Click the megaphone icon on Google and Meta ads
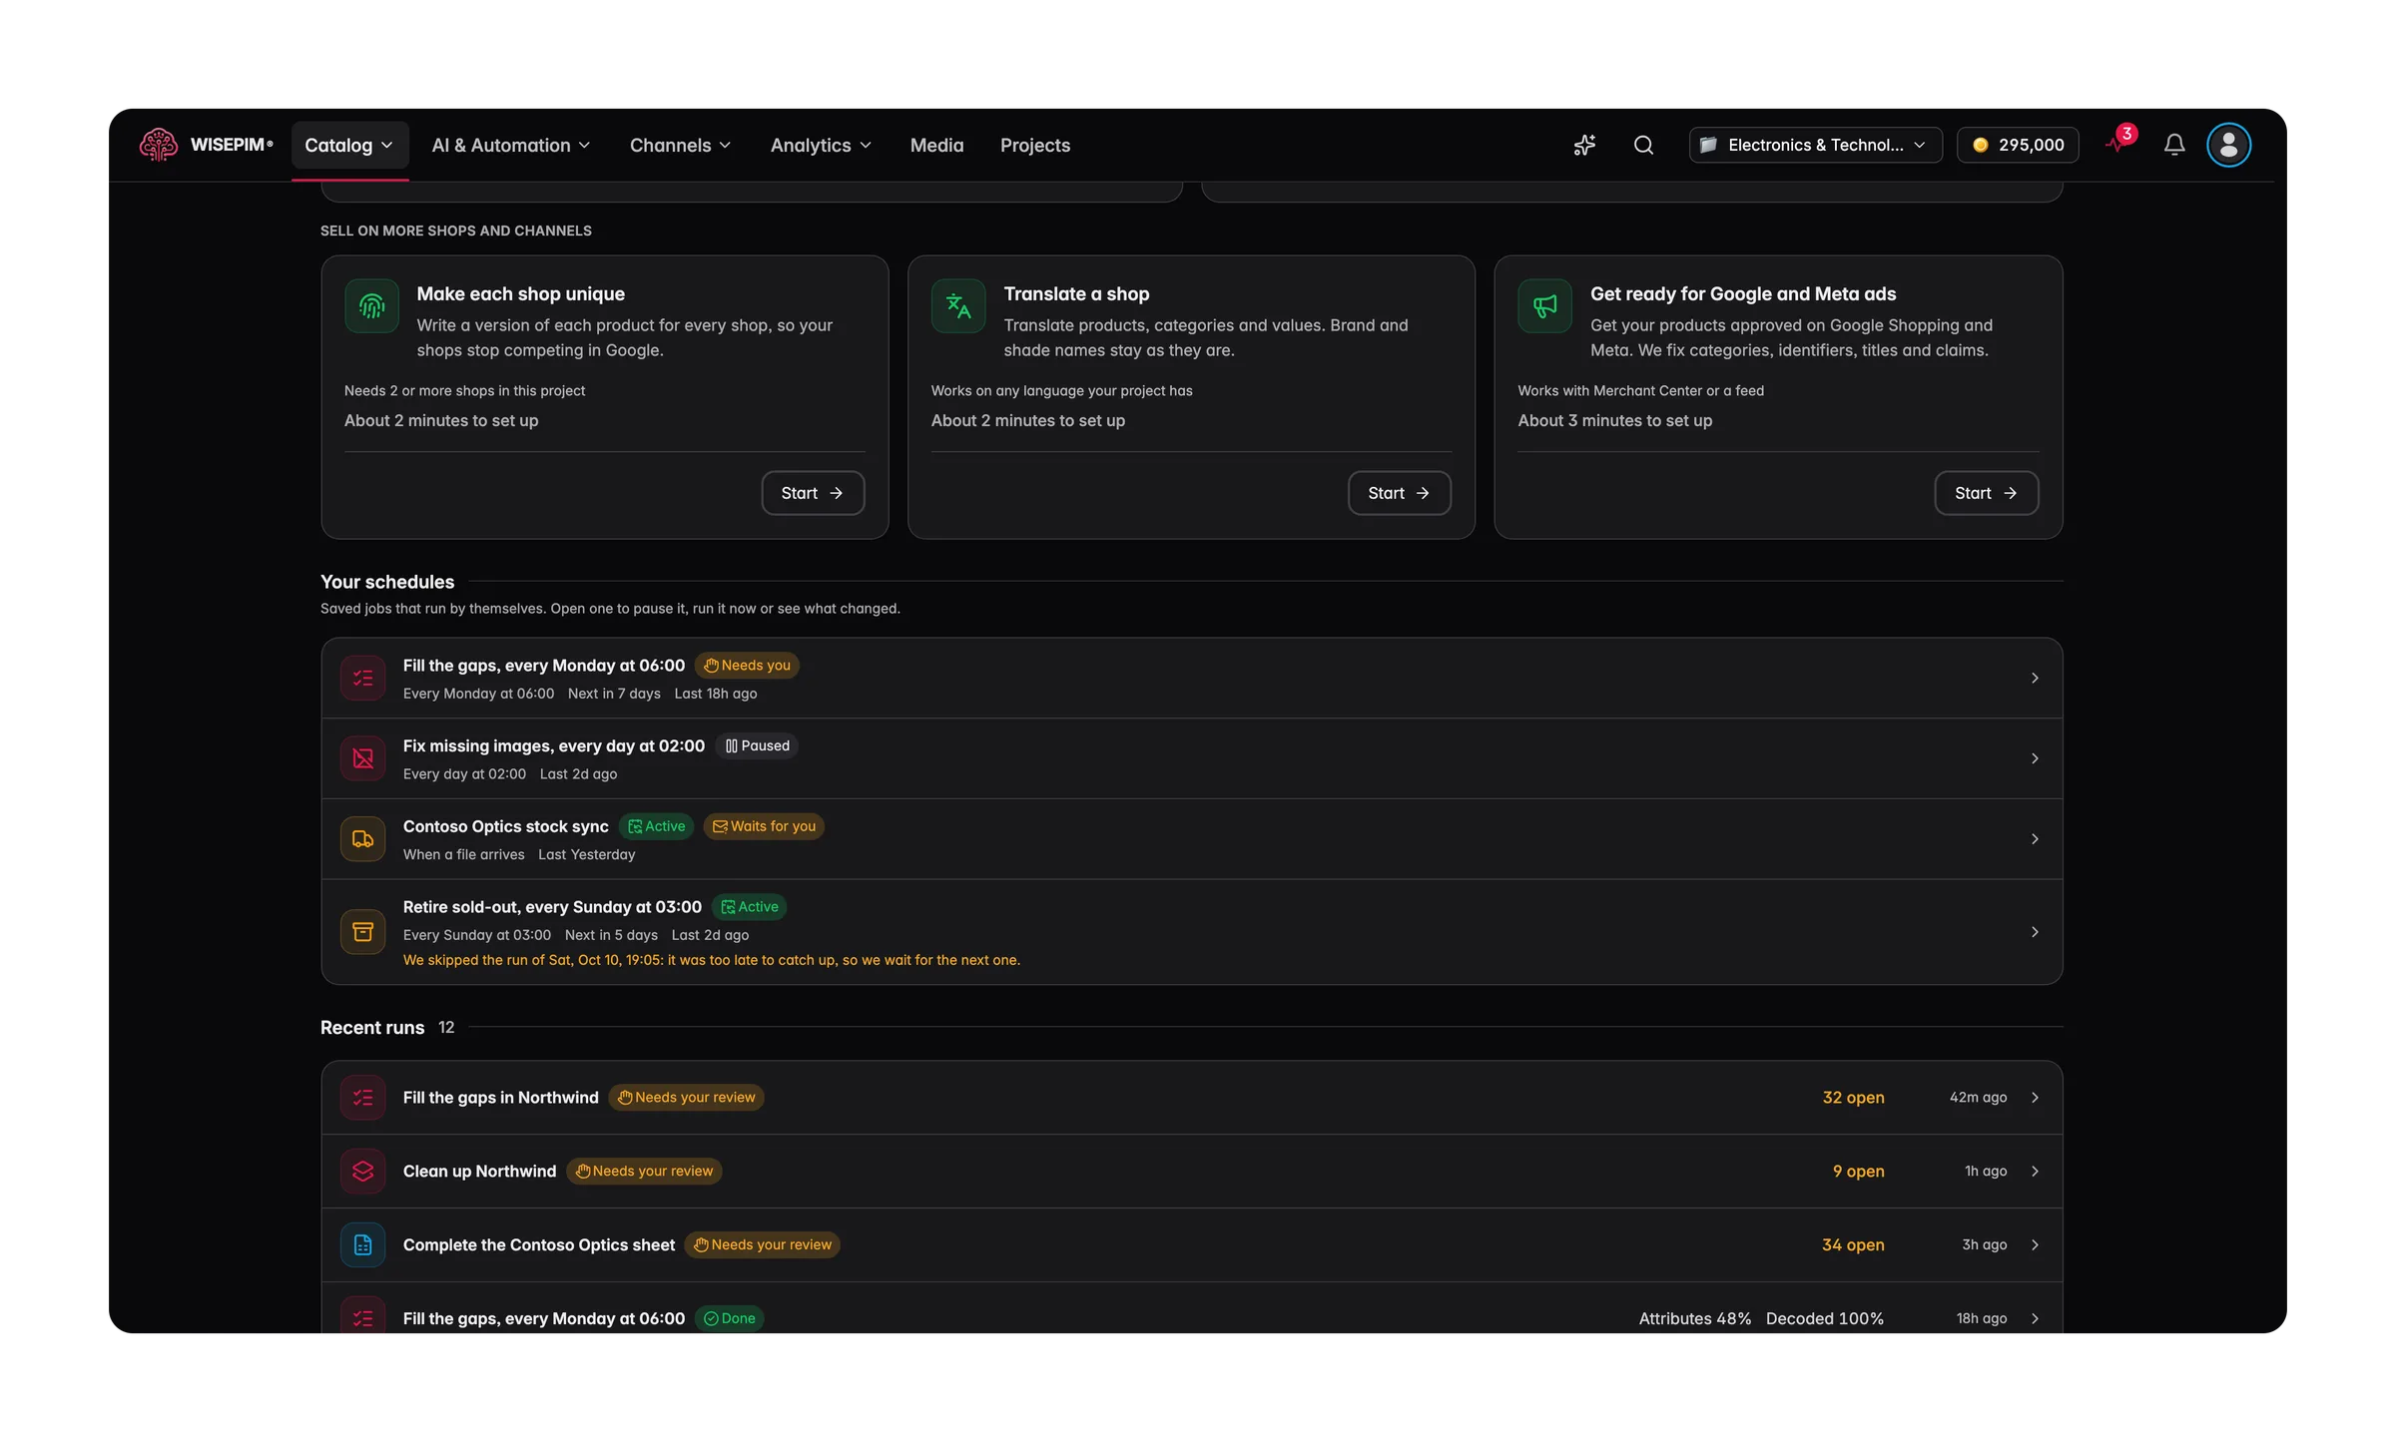The height and width of the screenshot is (1442, 2396). tap(1544, 305)
